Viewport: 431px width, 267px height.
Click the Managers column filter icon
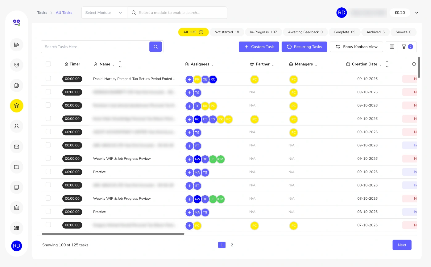pos(316,64)
